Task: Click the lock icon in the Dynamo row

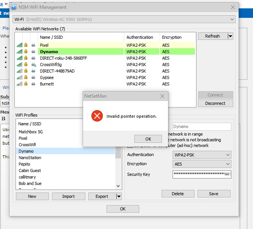Action: click(x=26, y=52)
